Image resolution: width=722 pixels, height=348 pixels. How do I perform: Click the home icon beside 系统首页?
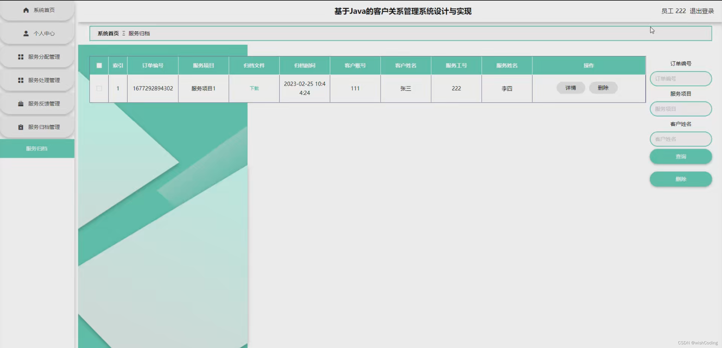(x=26, y=10)
